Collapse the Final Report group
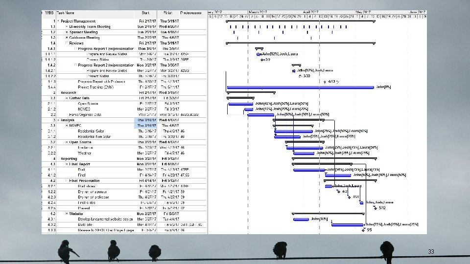470x264 pixels. coord(67,164)
